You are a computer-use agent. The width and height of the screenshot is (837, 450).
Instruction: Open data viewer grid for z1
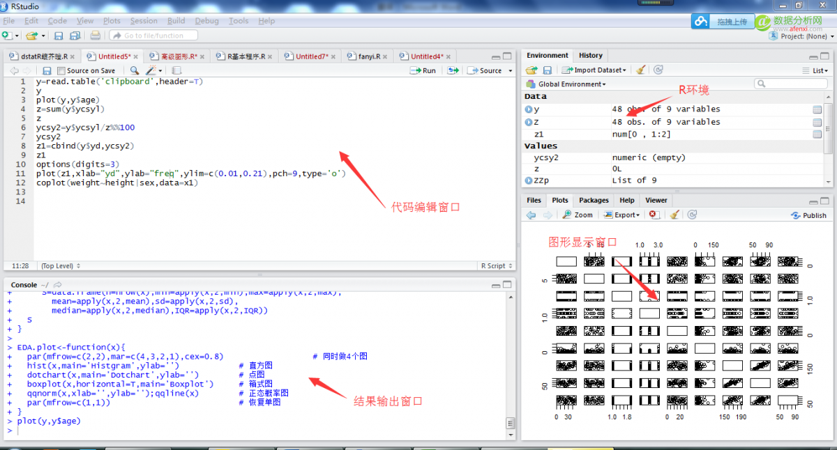[x=817, y=134]
